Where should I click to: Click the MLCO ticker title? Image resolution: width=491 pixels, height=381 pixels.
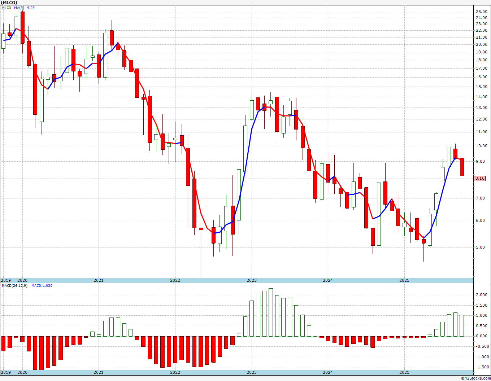point(9,2)
